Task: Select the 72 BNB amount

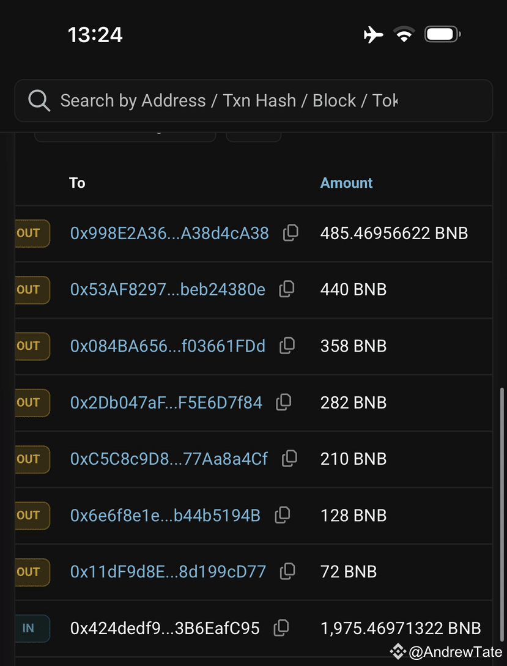Action: tap(349, 572)
